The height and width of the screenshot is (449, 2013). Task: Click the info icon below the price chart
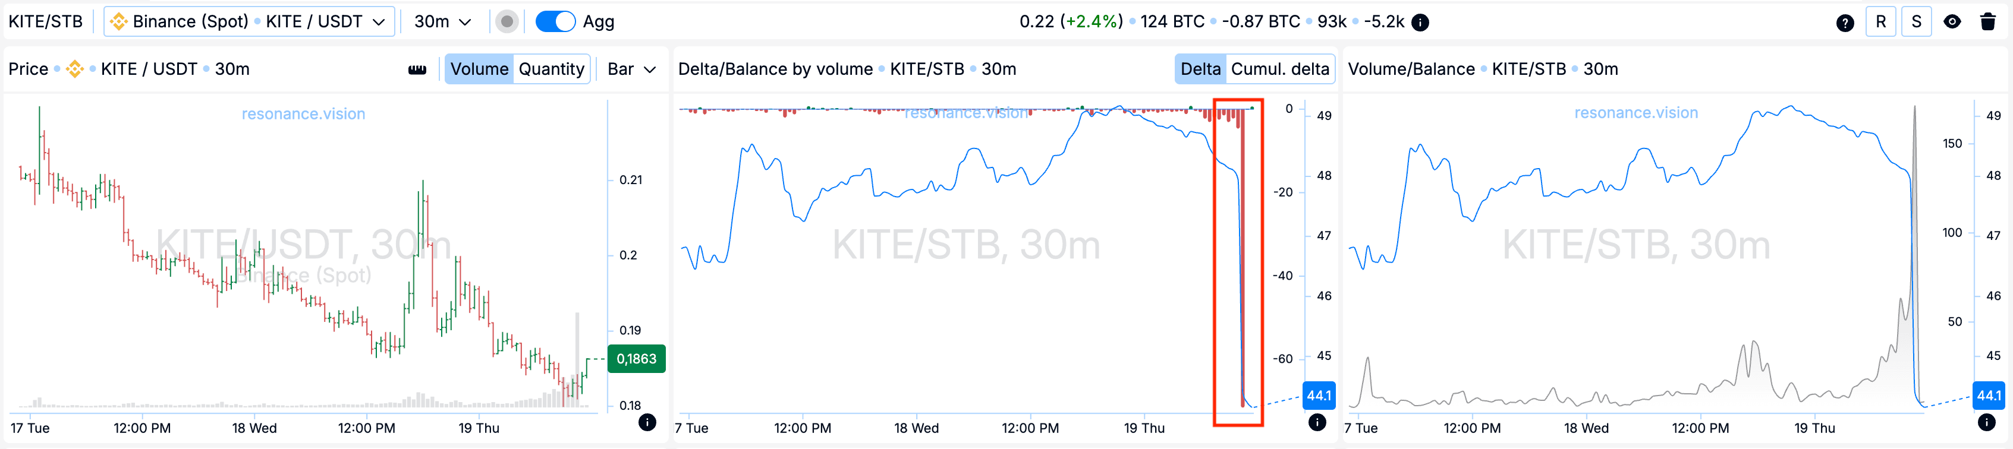pos(647,422)
